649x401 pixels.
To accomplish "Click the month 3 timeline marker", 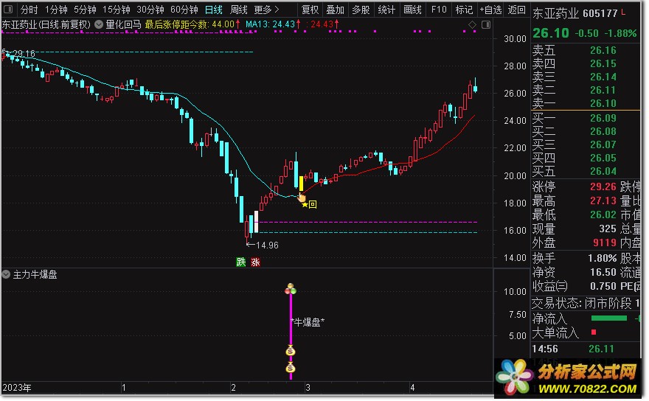I will pyautogui.click(x=308, y=388).
